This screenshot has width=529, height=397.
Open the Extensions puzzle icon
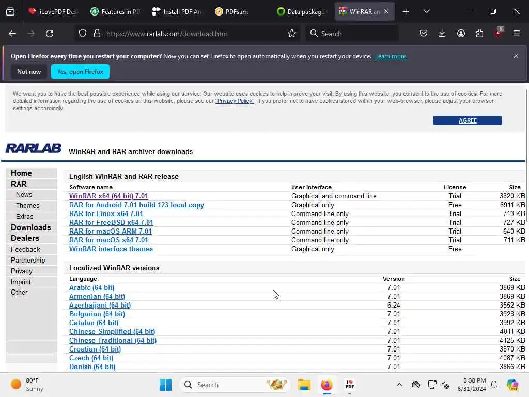point(479,34)
